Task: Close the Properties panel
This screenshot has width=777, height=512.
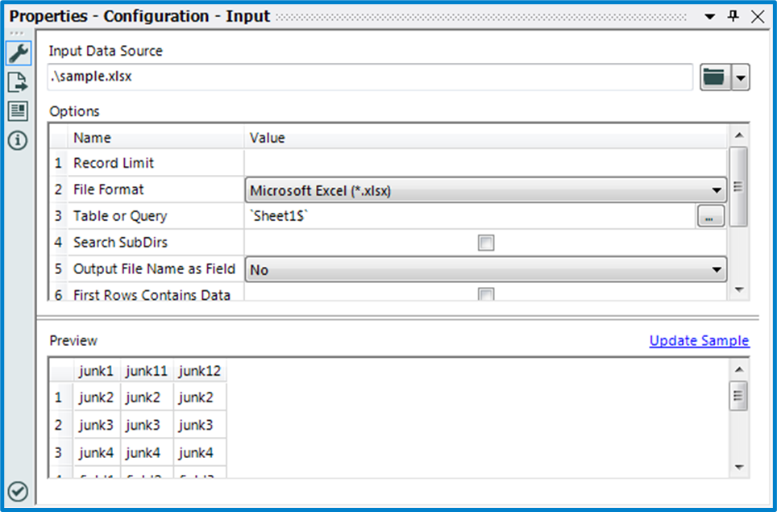Action: (x=758, y=16)
